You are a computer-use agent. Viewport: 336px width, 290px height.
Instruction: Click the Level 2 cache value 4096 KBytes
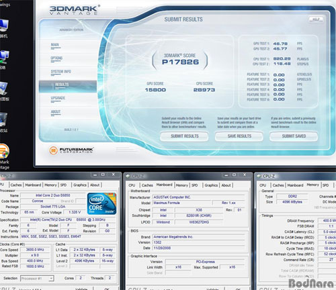[x=84, y=261]
